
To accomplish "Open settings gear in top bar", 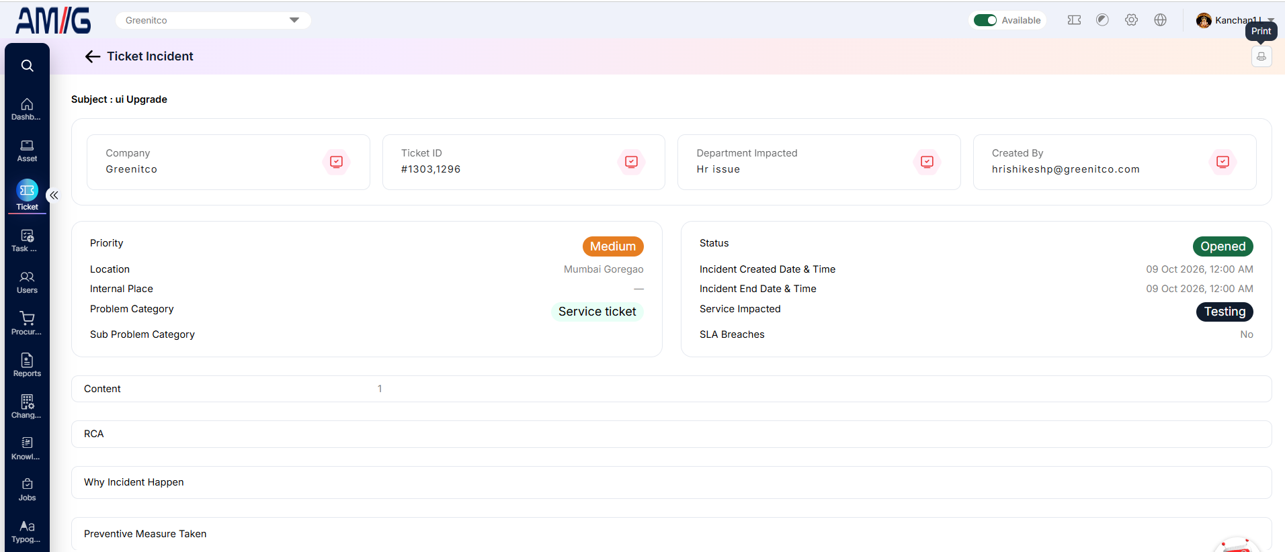I will pos(1131,20).
